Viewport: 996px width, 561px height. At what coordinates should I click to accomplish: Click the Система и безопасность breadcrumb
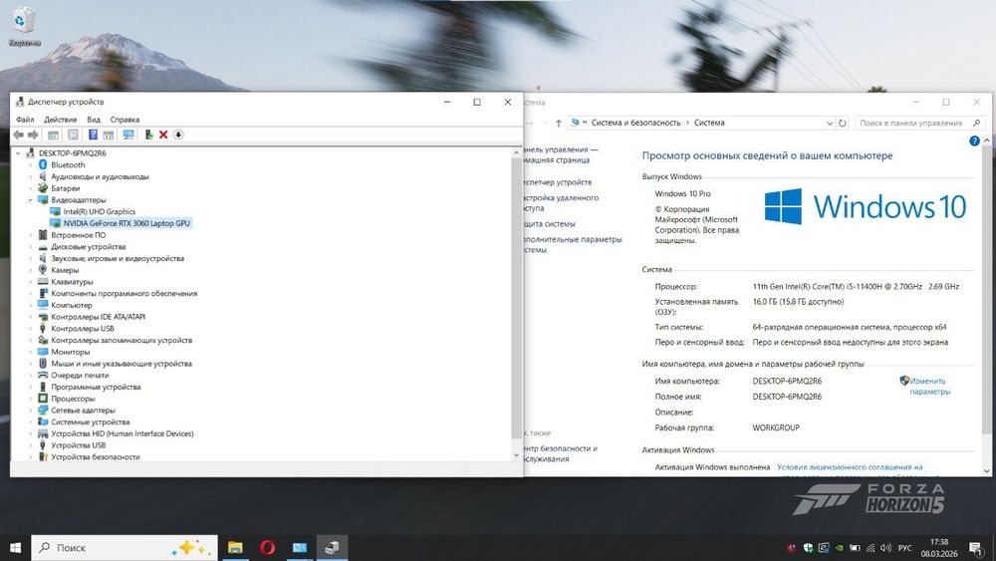(635, 123)
